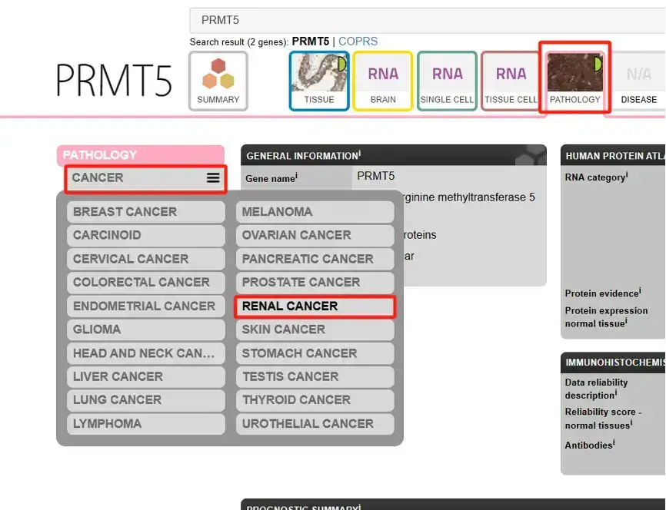Open the RNA Single Cell section
This screenshot has height=510, width=666.
tap(447, 81)
